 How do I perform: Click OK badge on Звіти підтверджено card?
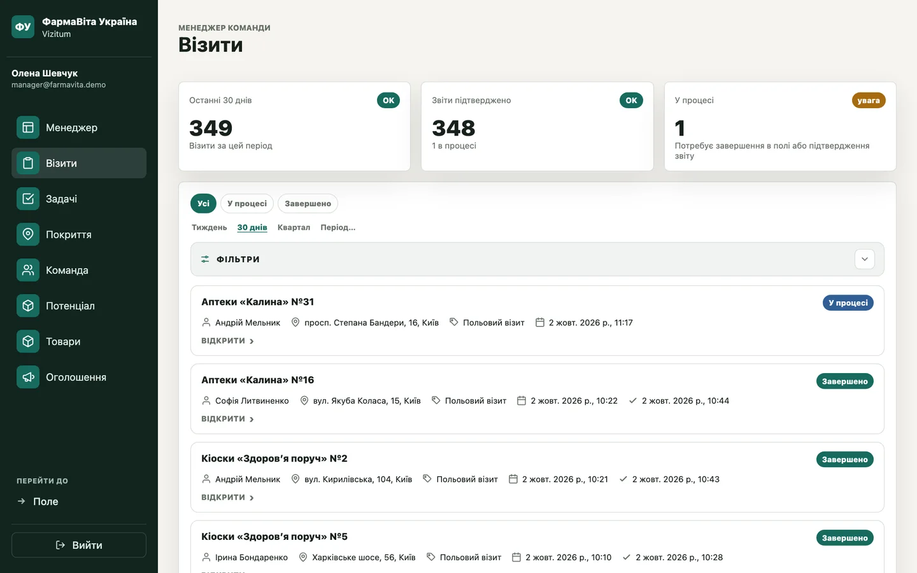[631, 101]
